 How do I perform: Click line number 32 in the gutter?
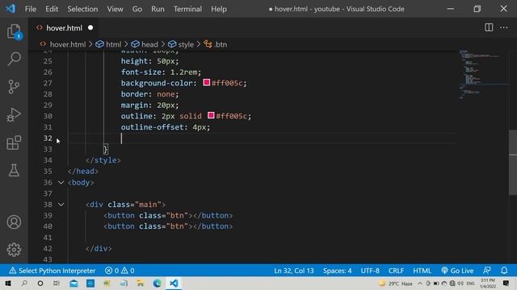tap(48, 138)
